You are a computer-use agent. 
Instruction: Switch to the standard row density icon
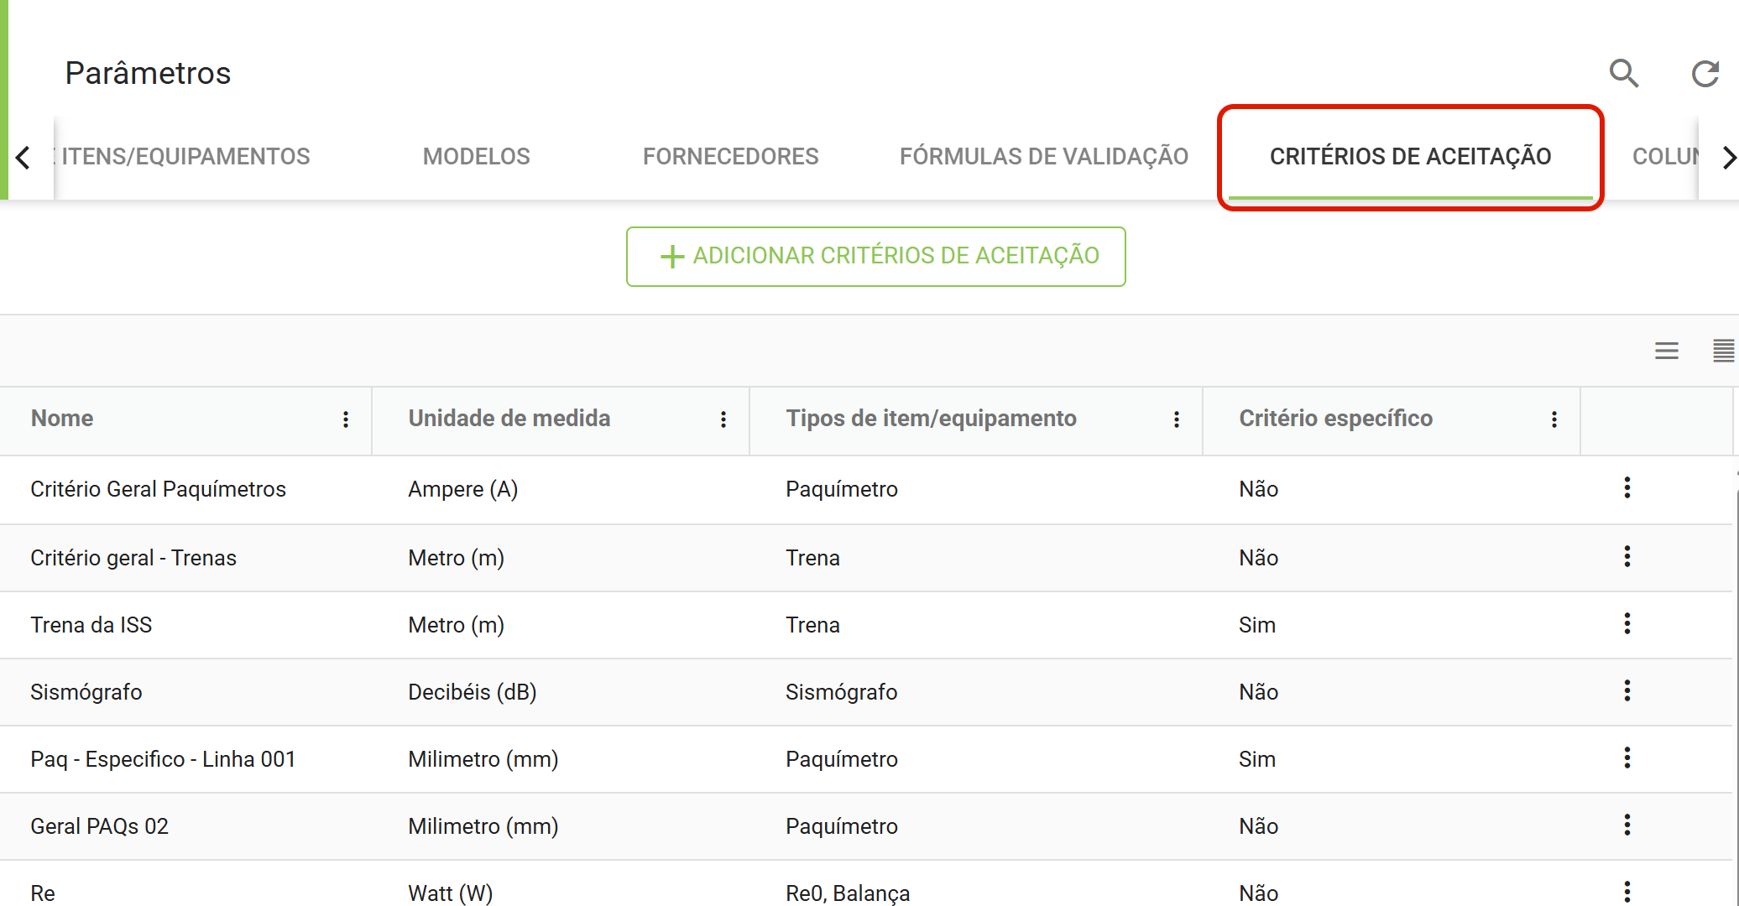click(1667, 351)
